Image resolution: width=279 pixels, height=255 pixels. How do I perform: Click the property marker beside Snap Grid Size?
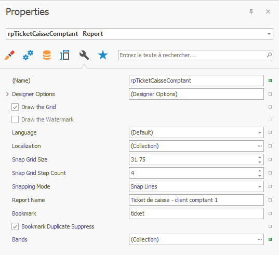(x=270, y=159)
